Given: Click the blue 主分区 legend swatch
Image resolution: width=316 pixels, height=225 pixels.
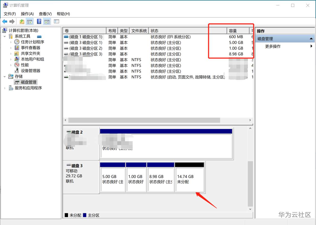Looking at the screenshot, I should click(85, 215).
